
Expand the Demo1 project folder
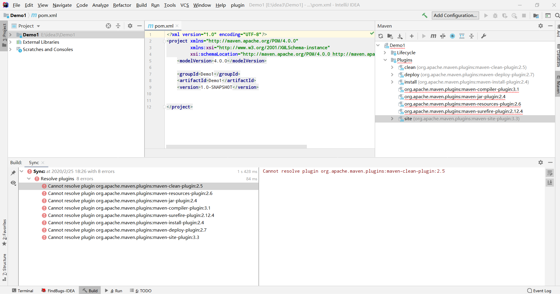click(11, 35)
